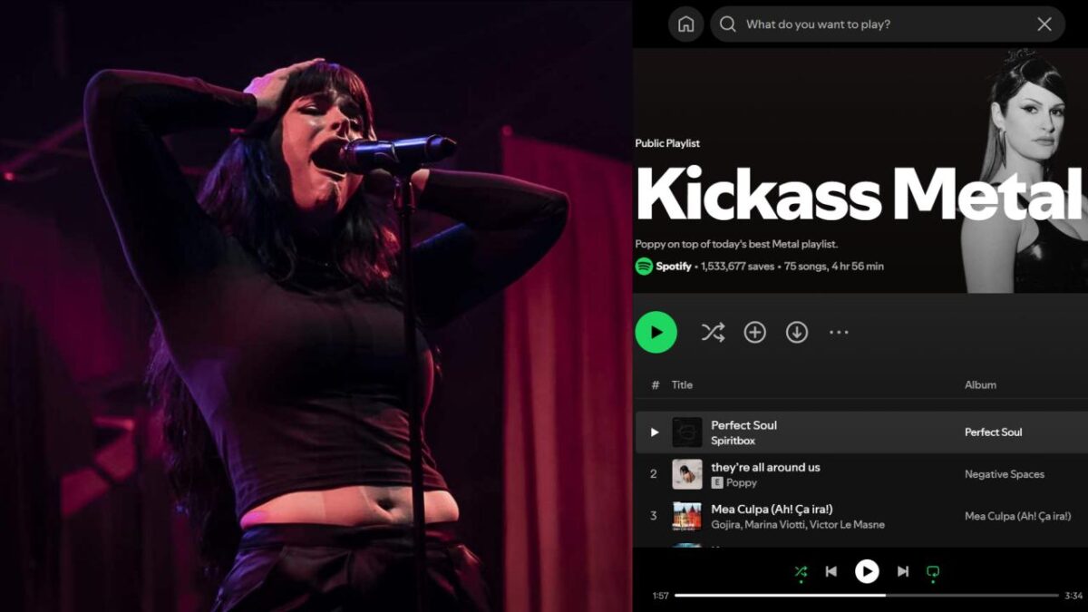Skip to the next track

[x=902, y=571]
